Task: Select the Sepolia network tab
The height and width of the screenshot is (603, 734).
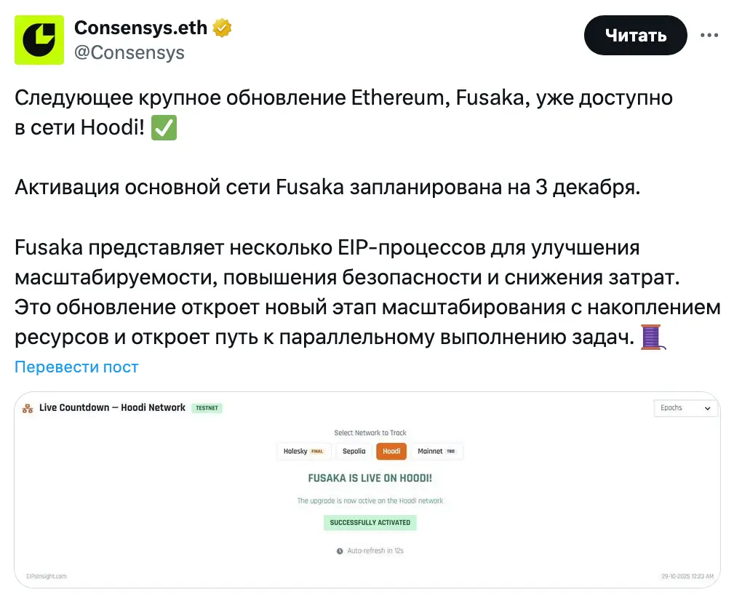Action: 354,451
